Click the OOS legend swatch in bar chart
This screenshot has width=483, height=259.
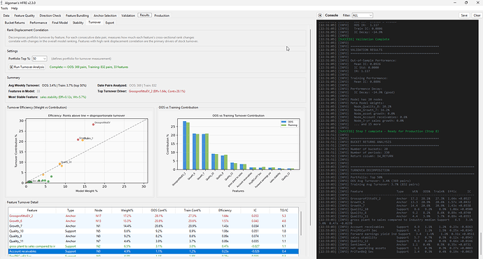coord(283,122)
